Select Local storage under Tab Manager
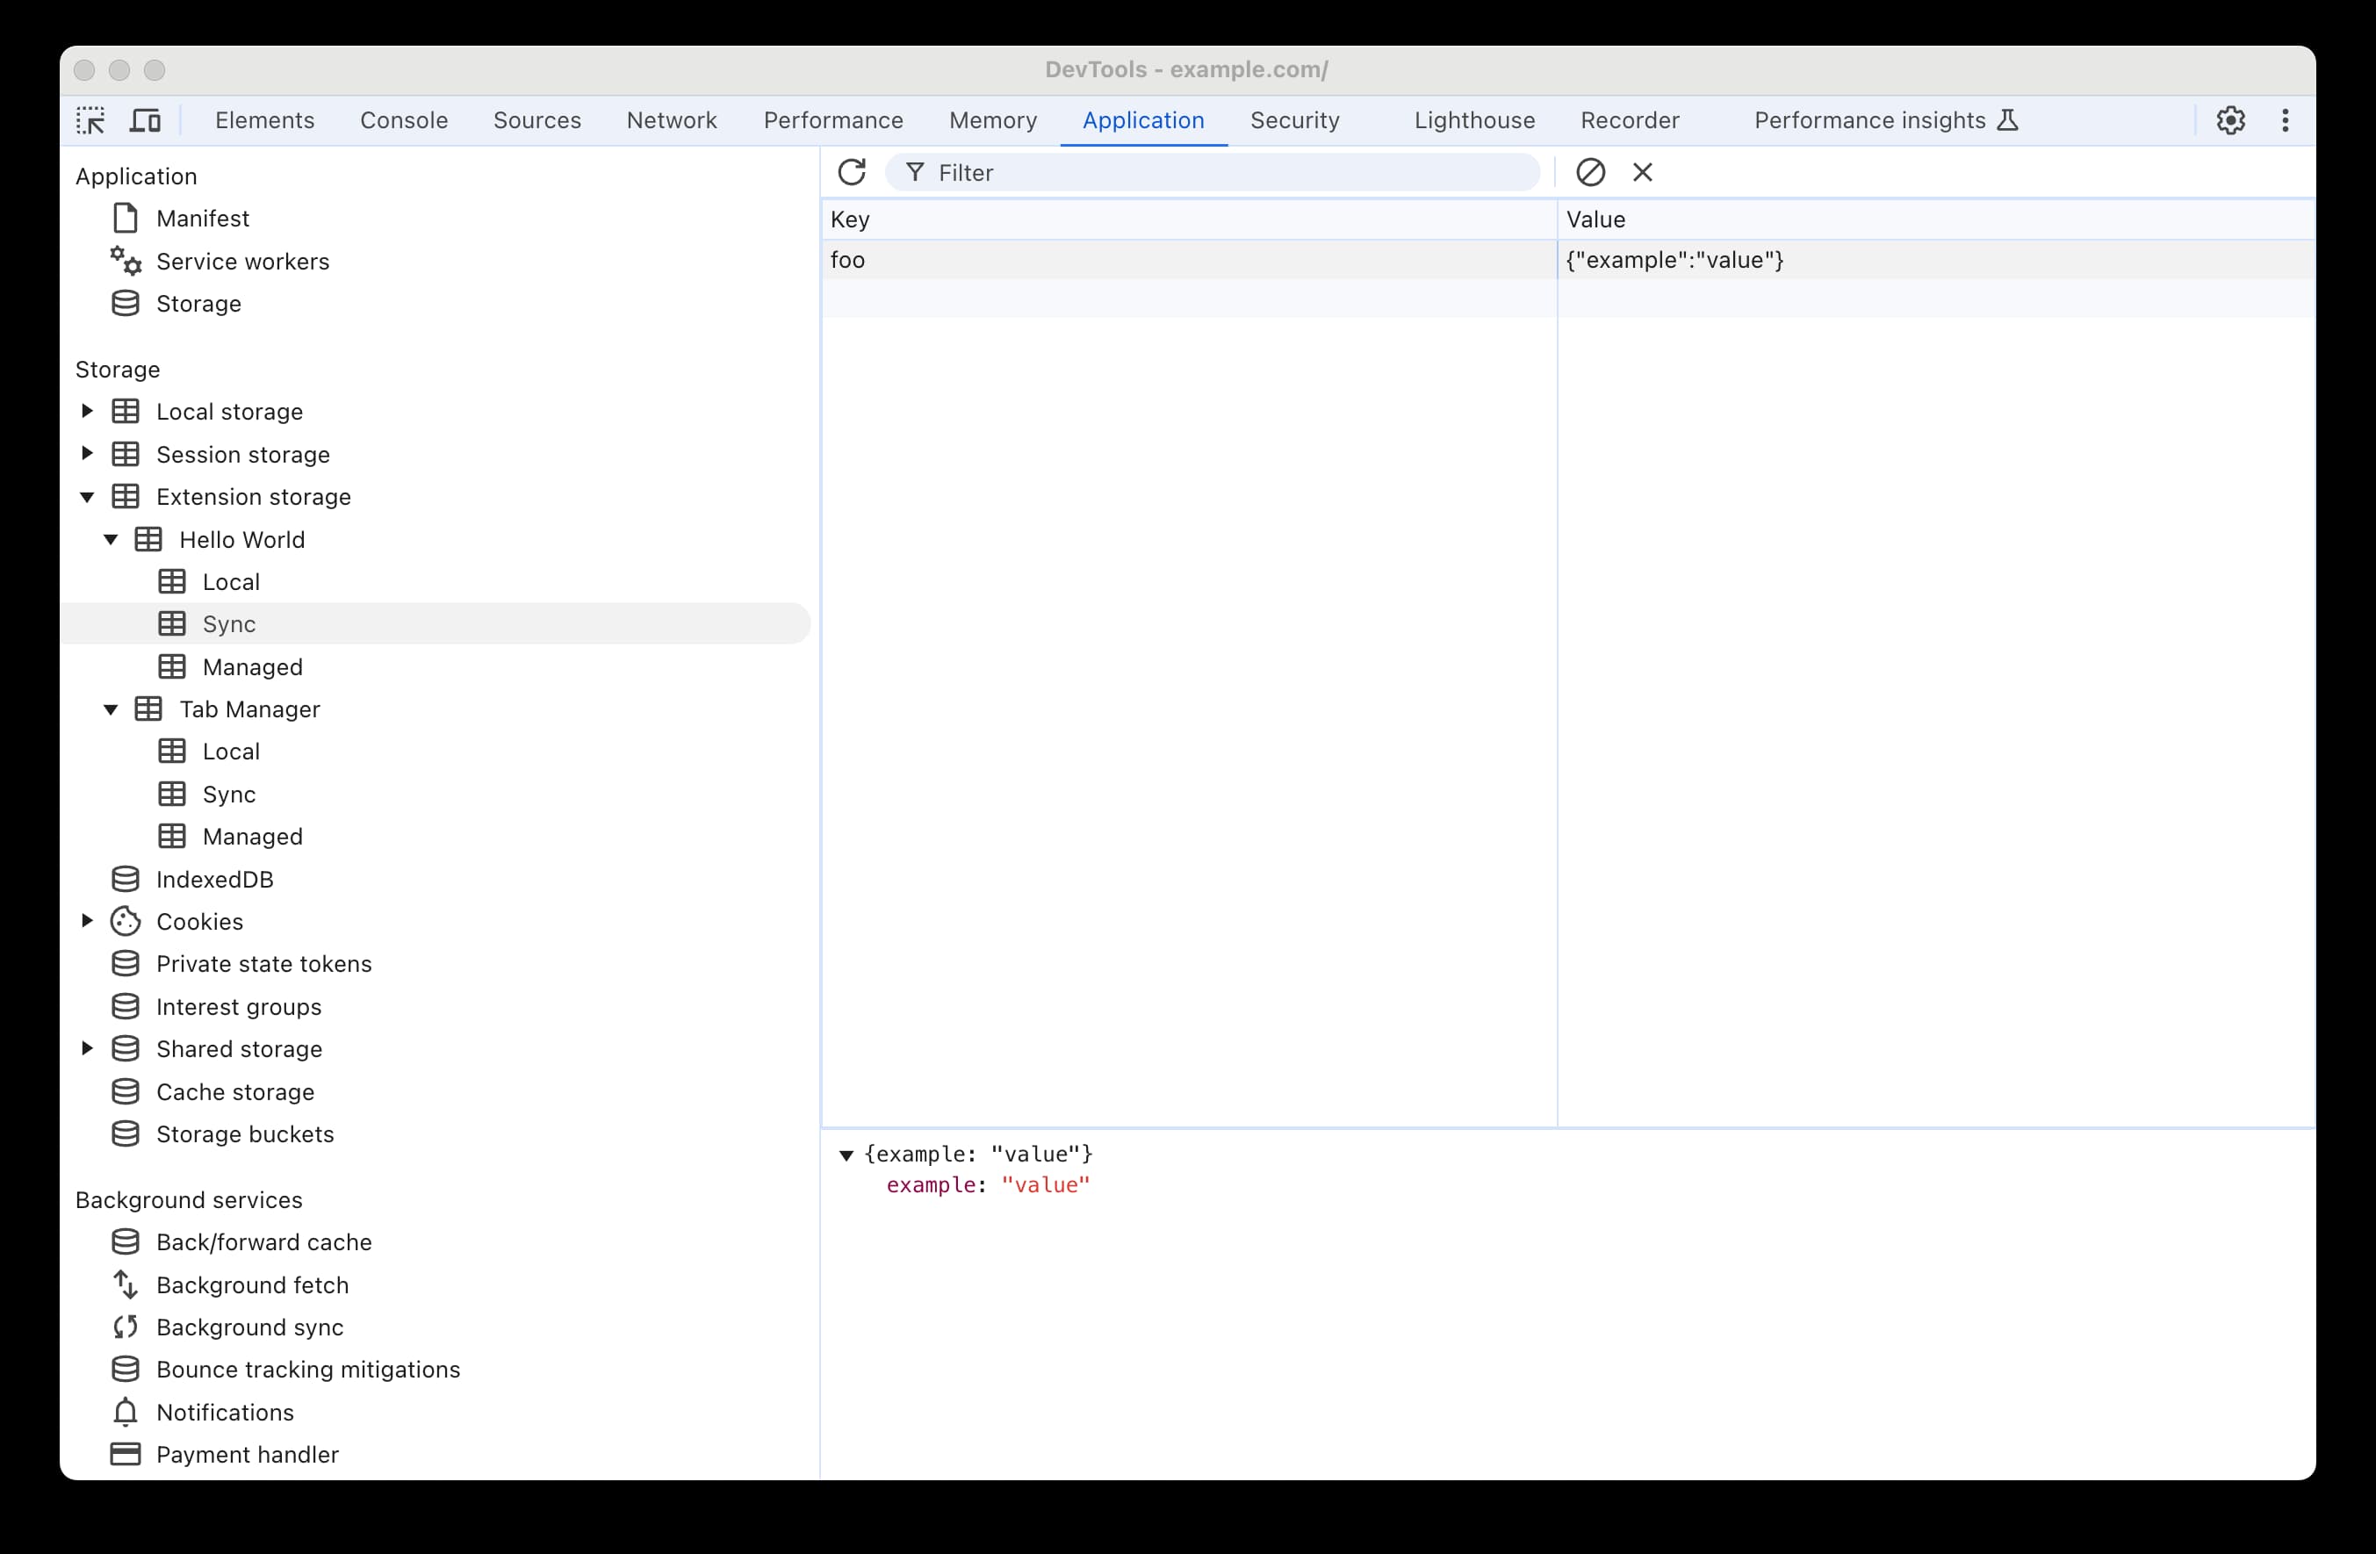This screenshot has height=1554, width=2376. pyautogui.click(x=231, y=751)
